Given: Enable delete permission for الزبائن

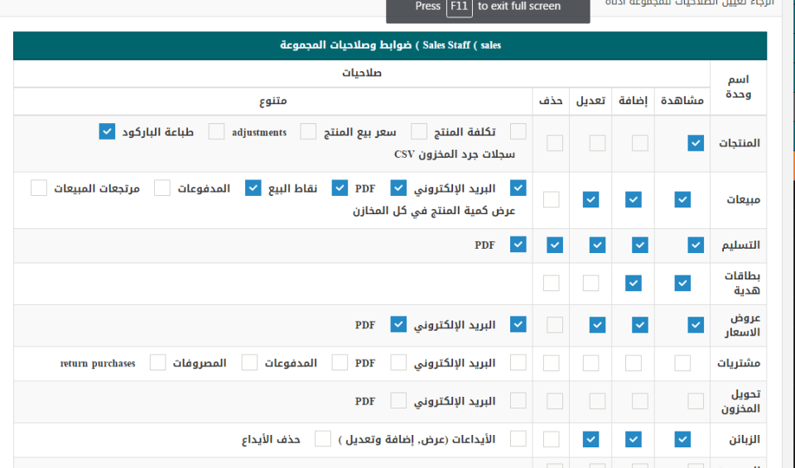Looking at the screenshot, I should [552, 439].
